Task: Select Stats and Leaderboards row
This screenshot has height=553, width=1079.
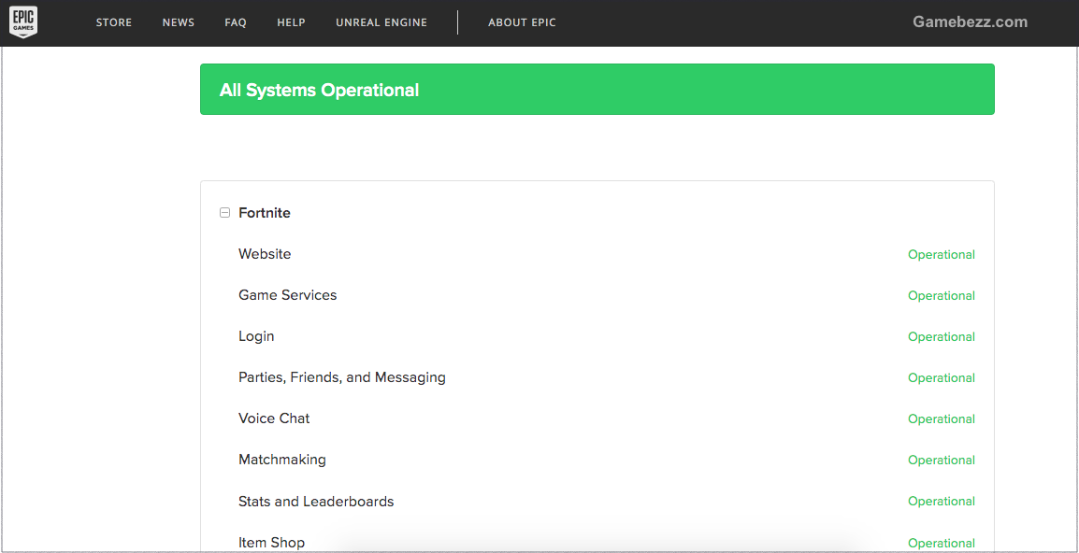Action: (316, 502)
